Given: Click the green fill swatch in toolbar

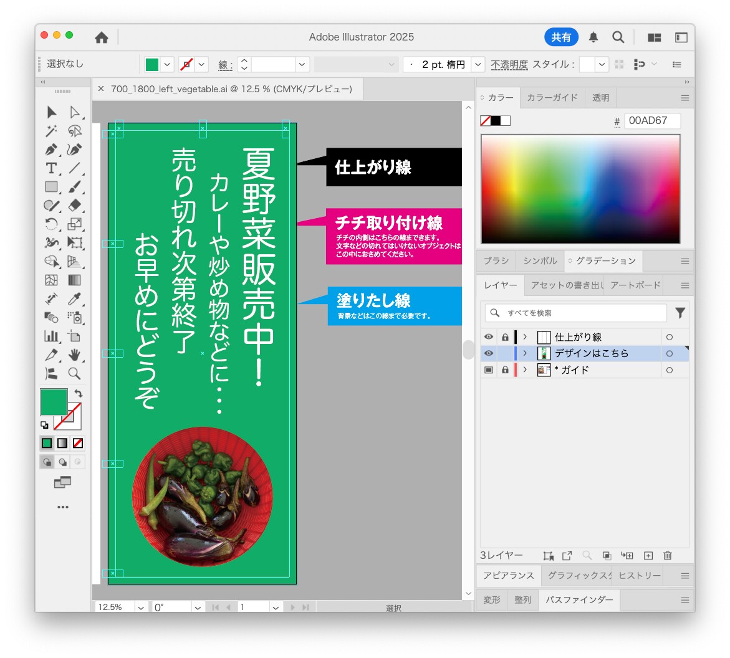Looking at the screenshot, I should point(54,402).
